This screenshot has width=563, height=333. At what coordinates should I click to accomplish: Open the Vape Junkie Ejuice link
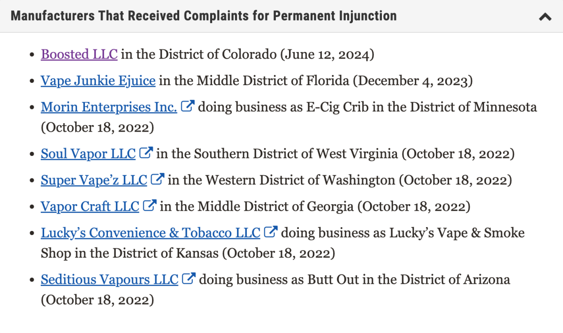[98, 81]
